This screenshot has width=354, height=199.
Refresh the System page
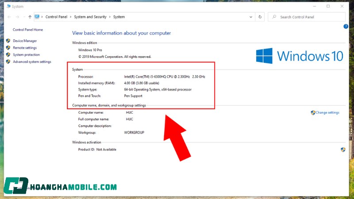coord(260,17)
